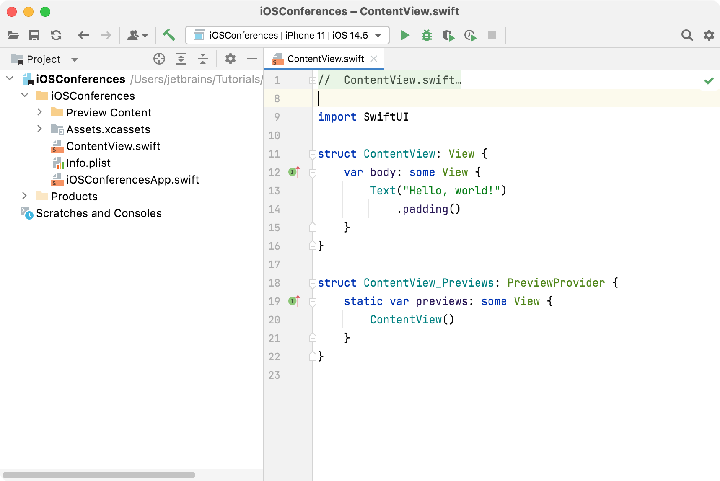
Task: Select the Products folder row
Action: point(74,197)
